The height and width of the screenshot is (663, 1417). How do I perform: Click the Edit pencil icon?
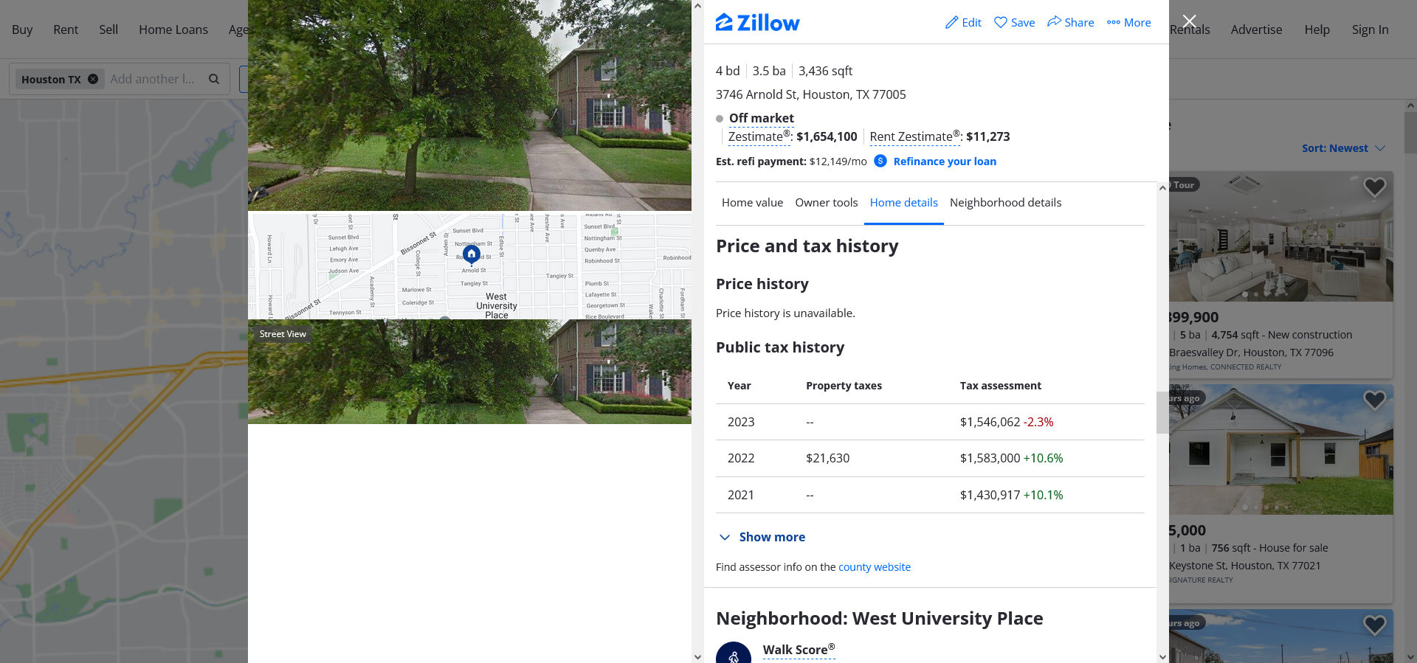click(x=952, y=23)
